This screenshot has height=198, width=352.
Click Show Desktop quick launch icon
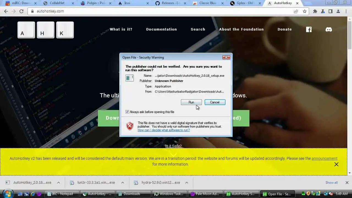pyautogui.click(x=20, y=194)
